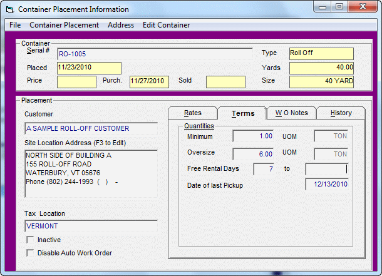Click the Customer name field

[91, 128]
